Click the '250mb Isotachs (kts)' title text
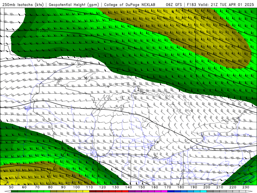 point(23,5)
